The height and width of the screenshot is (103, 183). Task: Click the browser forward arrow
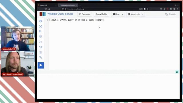point(43,9)
